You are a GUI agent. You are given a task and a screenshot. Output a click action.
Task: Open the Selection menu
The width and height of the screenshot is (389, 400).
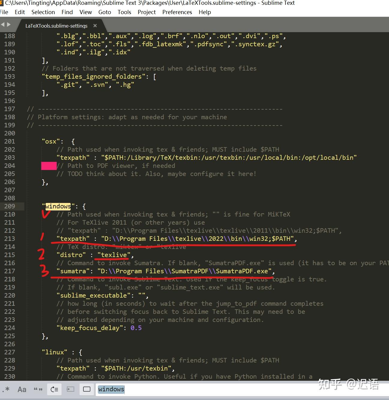[x=43, y=12]
